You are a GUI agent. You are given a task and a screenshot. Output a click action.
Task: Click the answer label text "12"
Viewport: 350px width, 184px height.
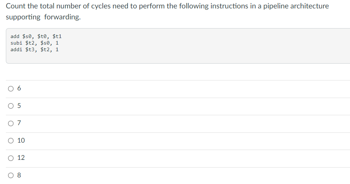click(x=21, y=158)
